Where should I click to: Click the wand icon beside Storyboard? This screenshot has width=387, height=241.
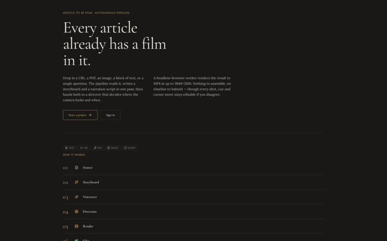coord(76,182)
